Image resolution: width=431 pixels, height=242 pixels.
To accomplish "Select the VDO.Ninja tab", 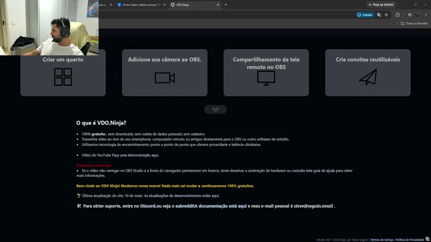I will 195,5.
